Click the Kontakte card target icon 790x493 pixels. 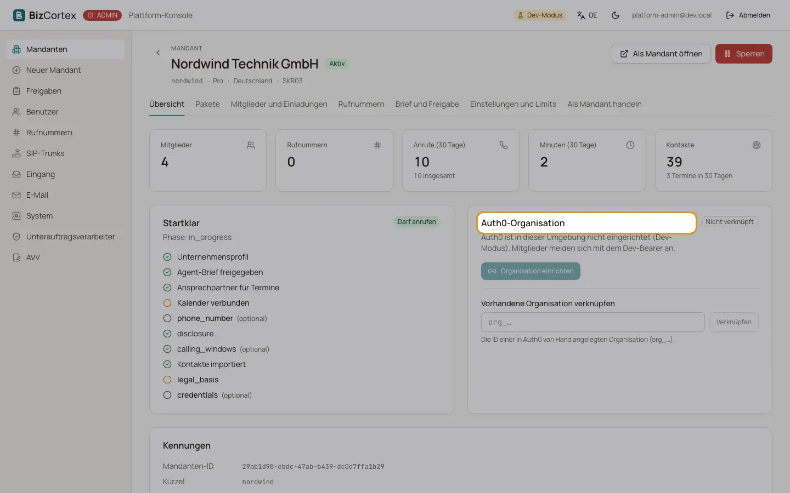pos(757,145)
